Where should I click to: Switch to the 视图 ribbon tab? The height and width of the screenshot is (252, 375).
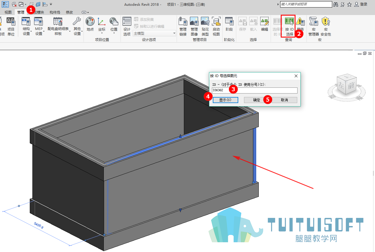(8, 12)
